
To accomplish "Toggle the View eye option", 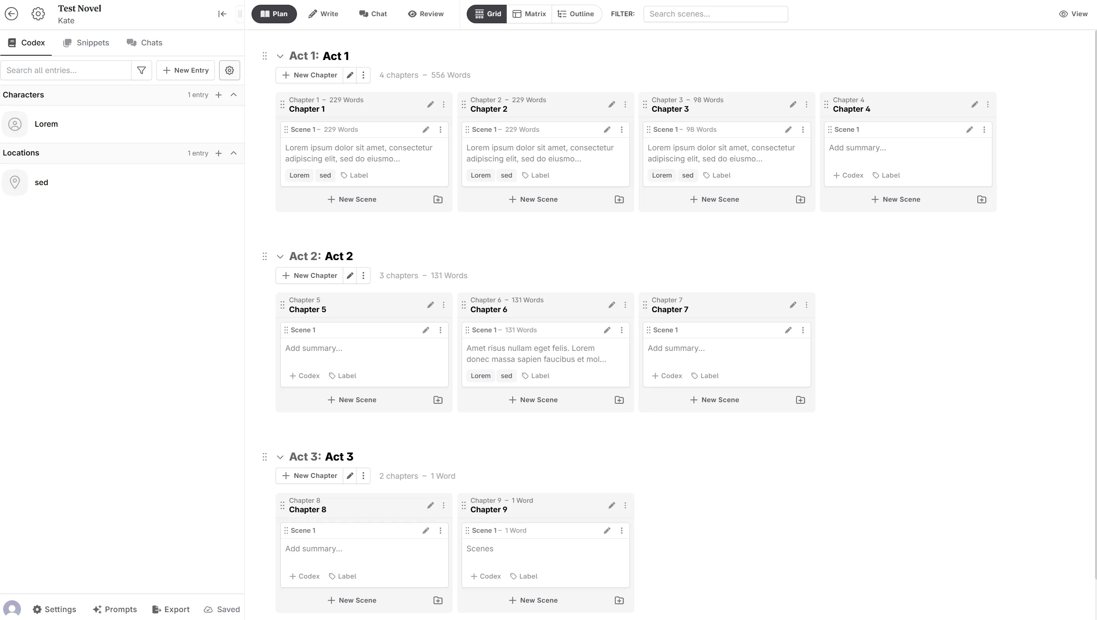I will click(1073, 14).
